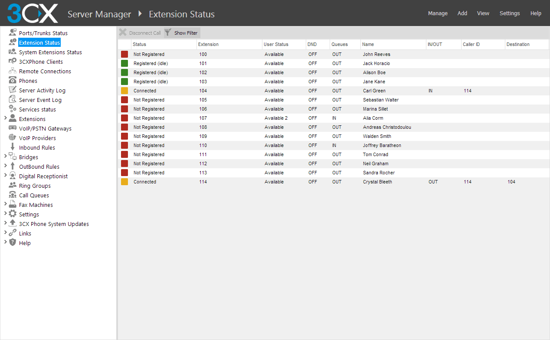This screenshot has width=550, height=340.
Task: Select the Crystal Bleeth extension row
Action: (x=377, y=182)
